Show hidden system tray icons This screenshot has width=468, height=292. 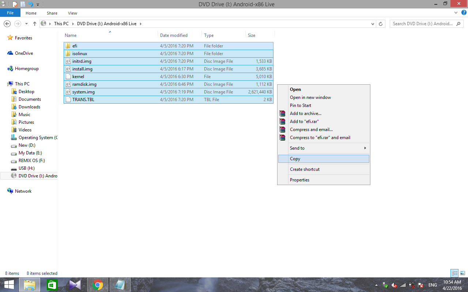click(376, 285)
